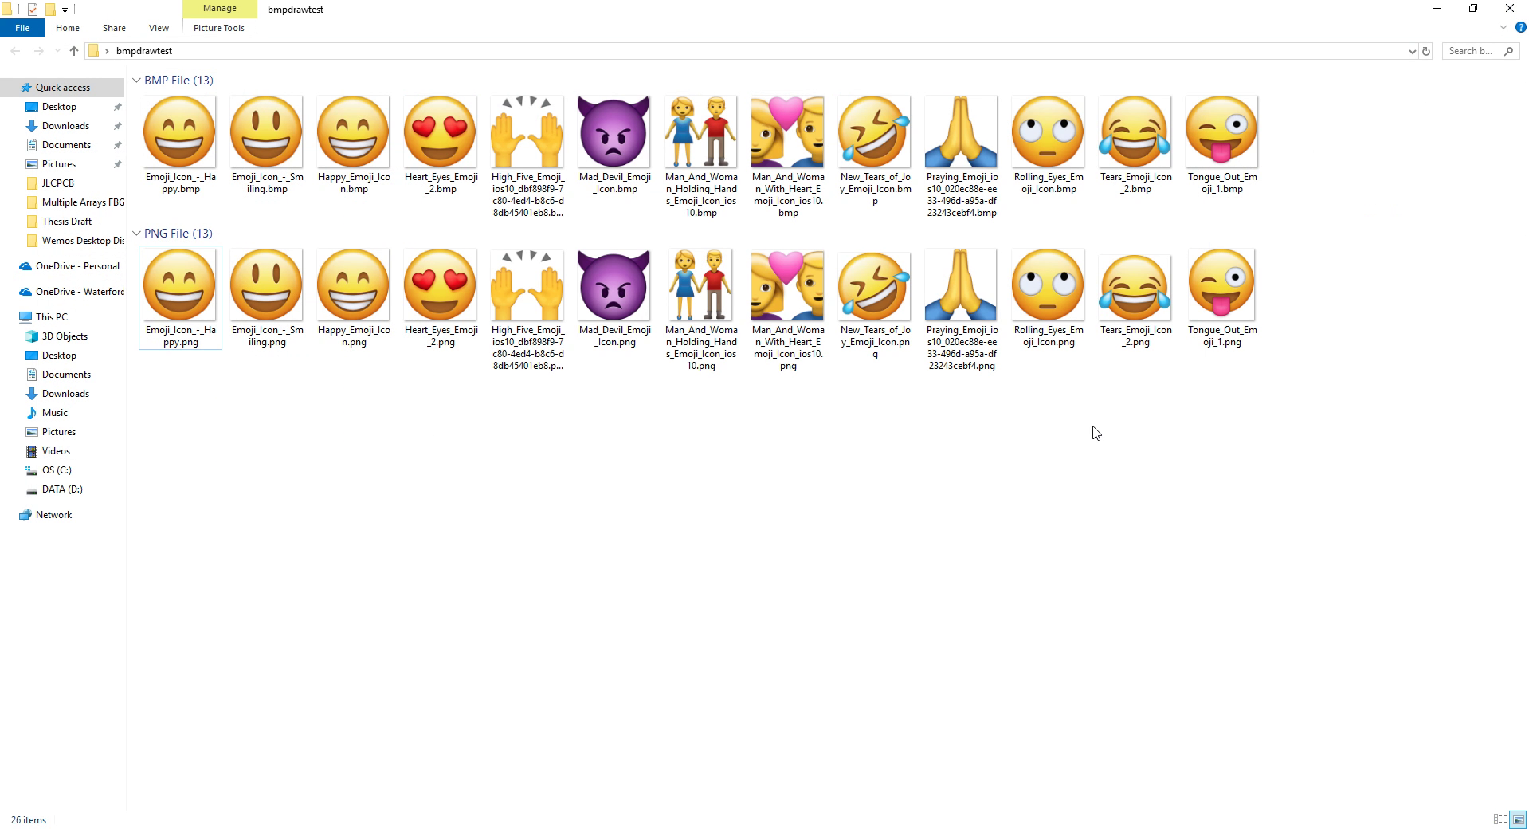Image resolution: width=1529 pixels, height=829 pixels.
Task: Switch to Large thumbnails view layout
Action: coord(1519,819)
